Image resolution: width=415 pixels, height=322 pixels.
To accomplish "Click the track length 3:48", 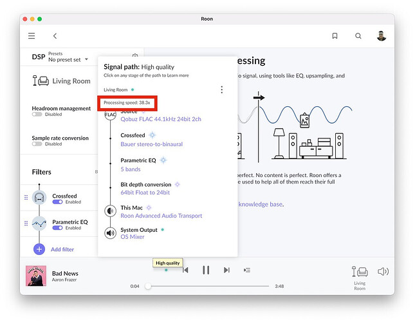I will tap(279, 286).
